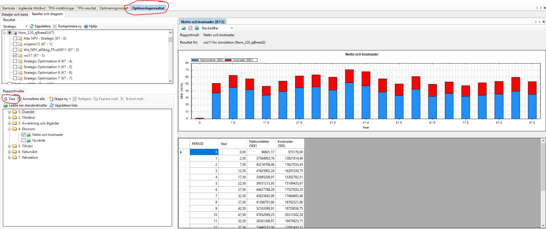Image resolution: width=546 pixels, height=229 pixels.
Task: Click the result icon next to mnjamn15
Action: pyautogui.click(x=20, y=44)
